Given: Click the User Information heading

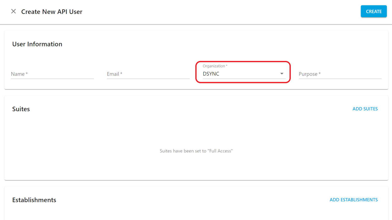Looking at the screenshot, I should (x=37, y=44).
